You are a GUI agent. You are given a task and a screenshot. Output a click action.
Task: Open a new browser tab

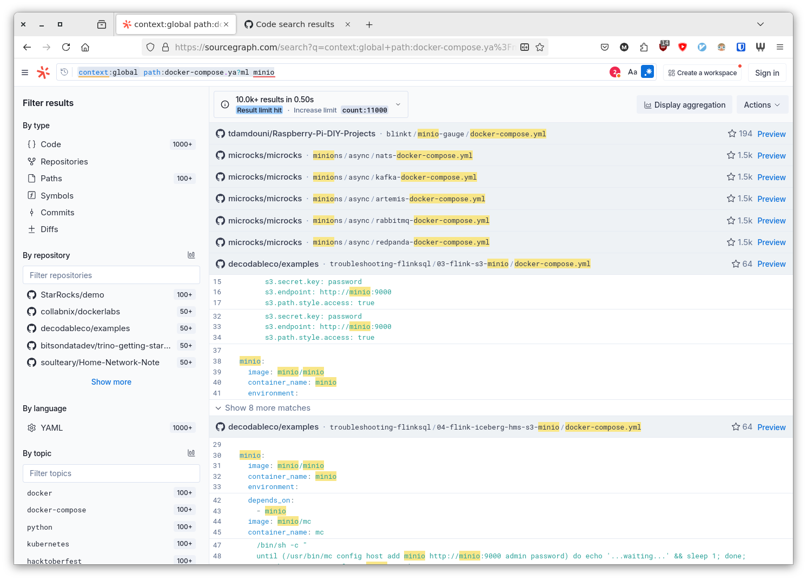(369, 24)
